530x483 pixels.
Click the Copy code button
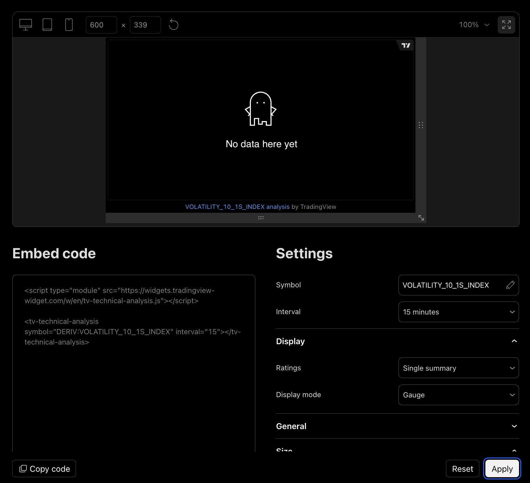tap(44, 468)
